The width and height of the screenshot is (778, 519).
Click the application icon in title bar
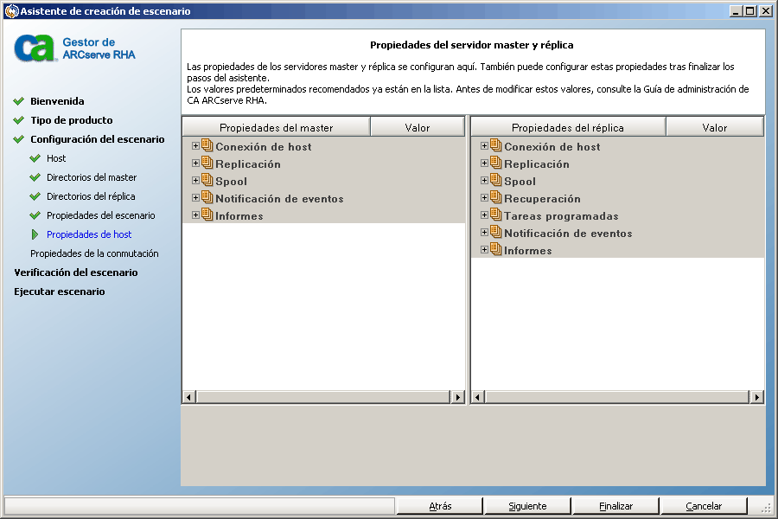pos(11,11)
